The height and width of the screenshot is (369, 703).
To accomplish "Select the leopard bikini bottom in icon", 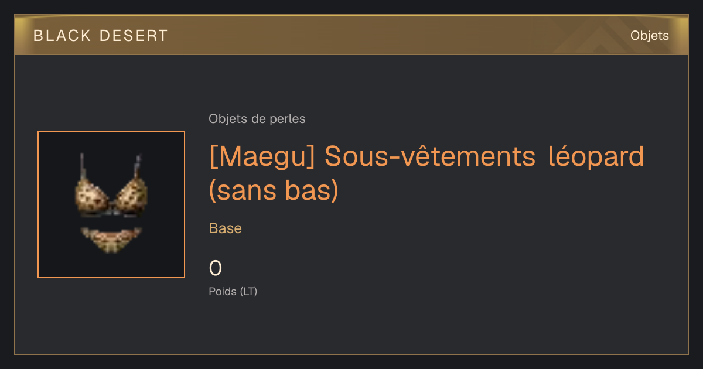I will (x=111, y=240).
